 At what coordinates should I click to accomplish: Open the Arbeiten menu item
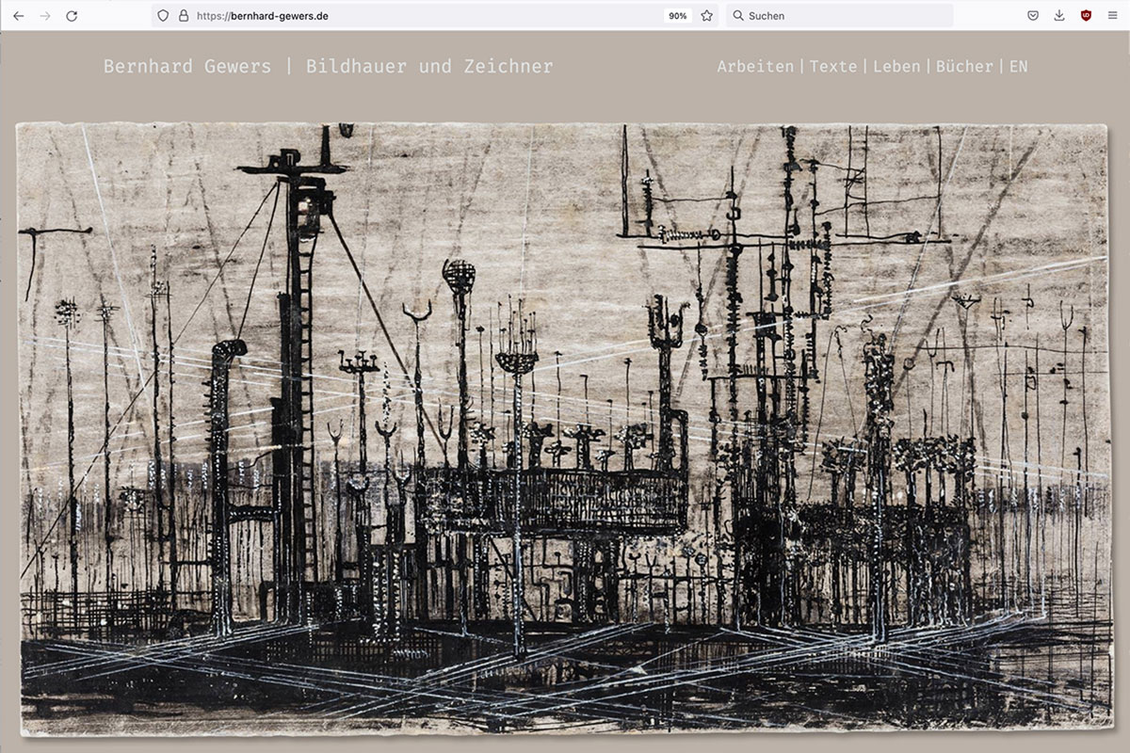pyautogui.click(x=755, y=67)
